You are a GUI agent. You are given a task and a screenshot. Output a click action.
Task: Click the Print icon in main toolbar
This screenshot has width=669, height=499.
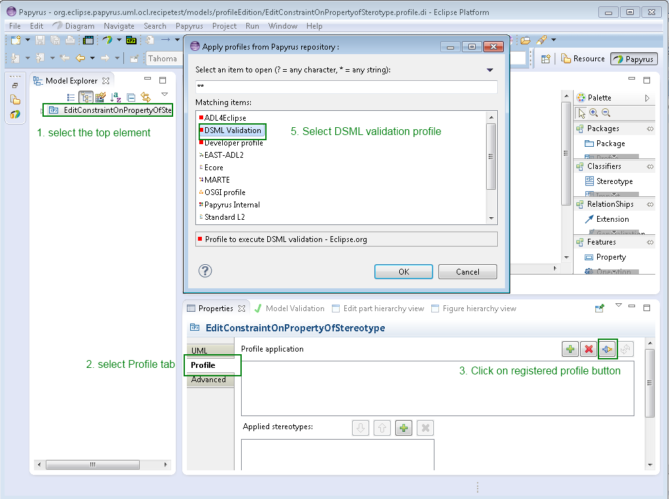tap(70, 40)
